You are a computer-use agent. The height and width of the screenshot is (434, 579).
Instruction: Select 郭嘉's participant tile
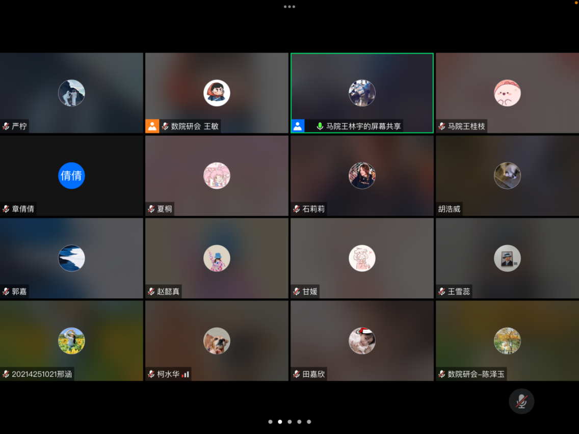pos(71,258)
